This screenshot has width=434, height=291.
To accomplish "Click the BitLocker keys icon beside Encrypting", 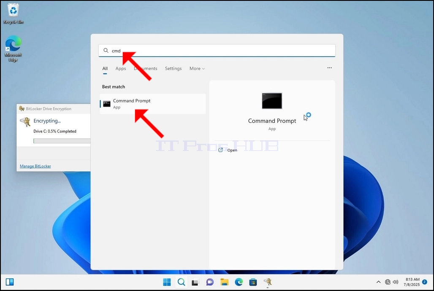I will 25,122.
